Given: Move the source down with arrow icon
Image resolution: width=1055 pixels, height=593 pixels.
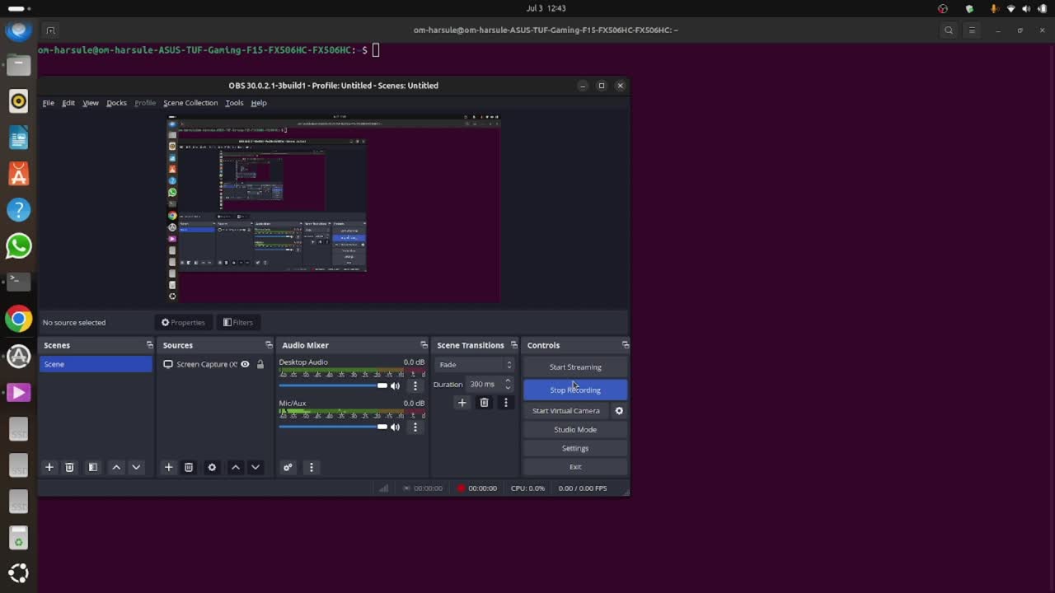Looking at the screenshot, I should pos(256,467).
